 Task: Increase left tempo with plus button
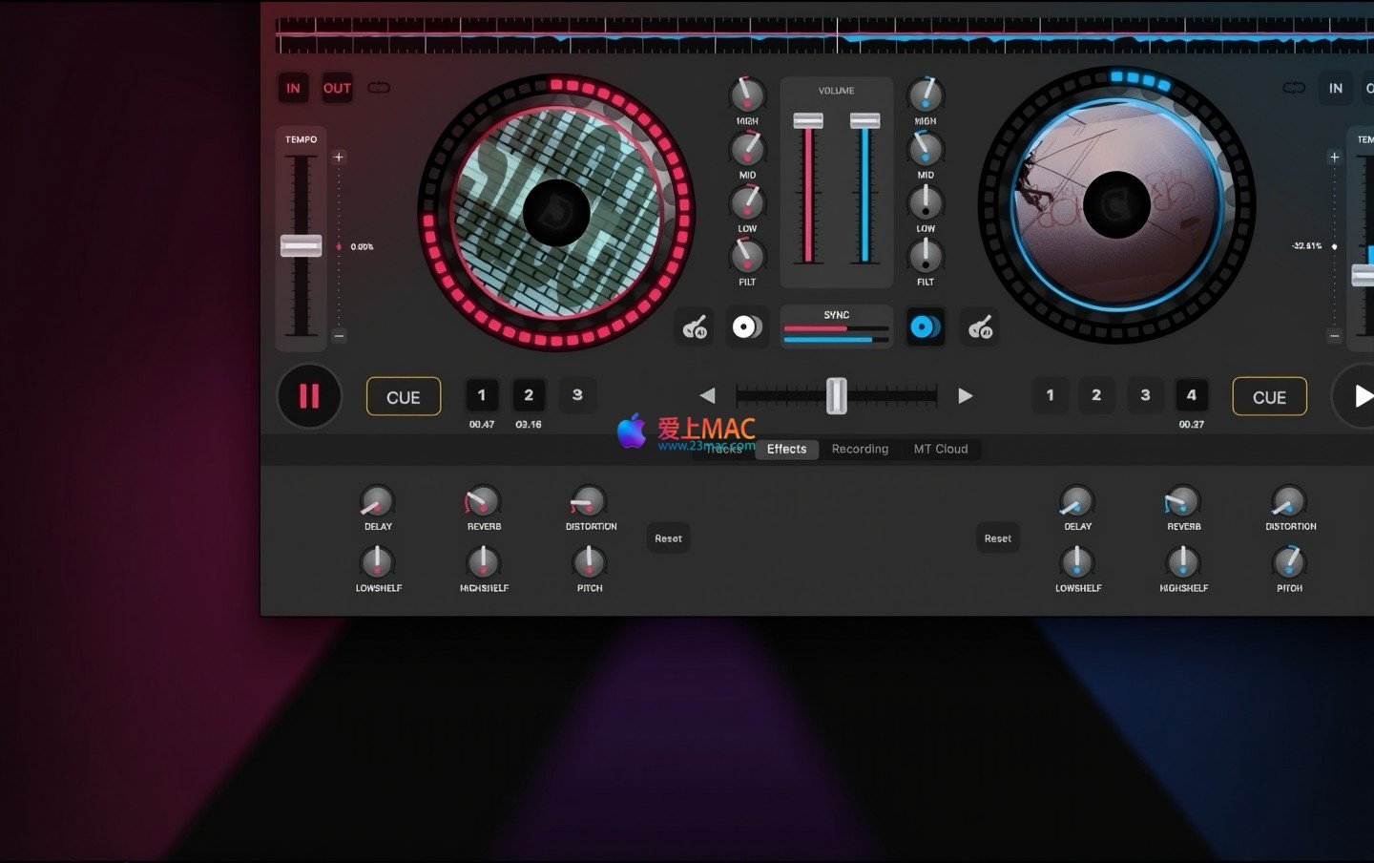click(x=339, y=158)
